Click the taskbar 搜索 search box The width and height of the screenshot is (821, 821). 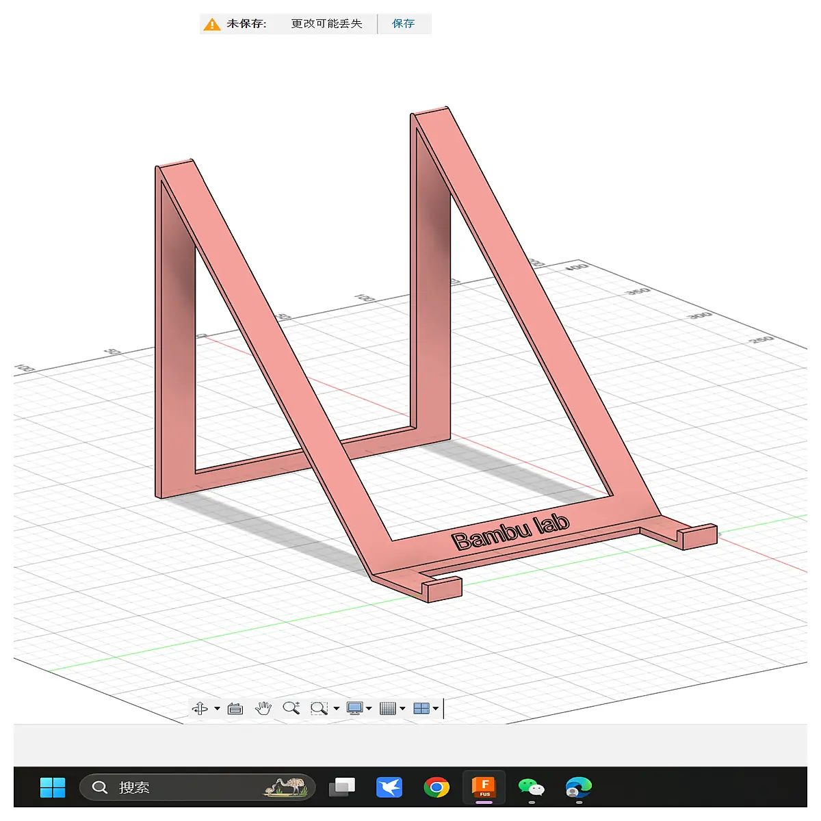click(x=198, y=787)
